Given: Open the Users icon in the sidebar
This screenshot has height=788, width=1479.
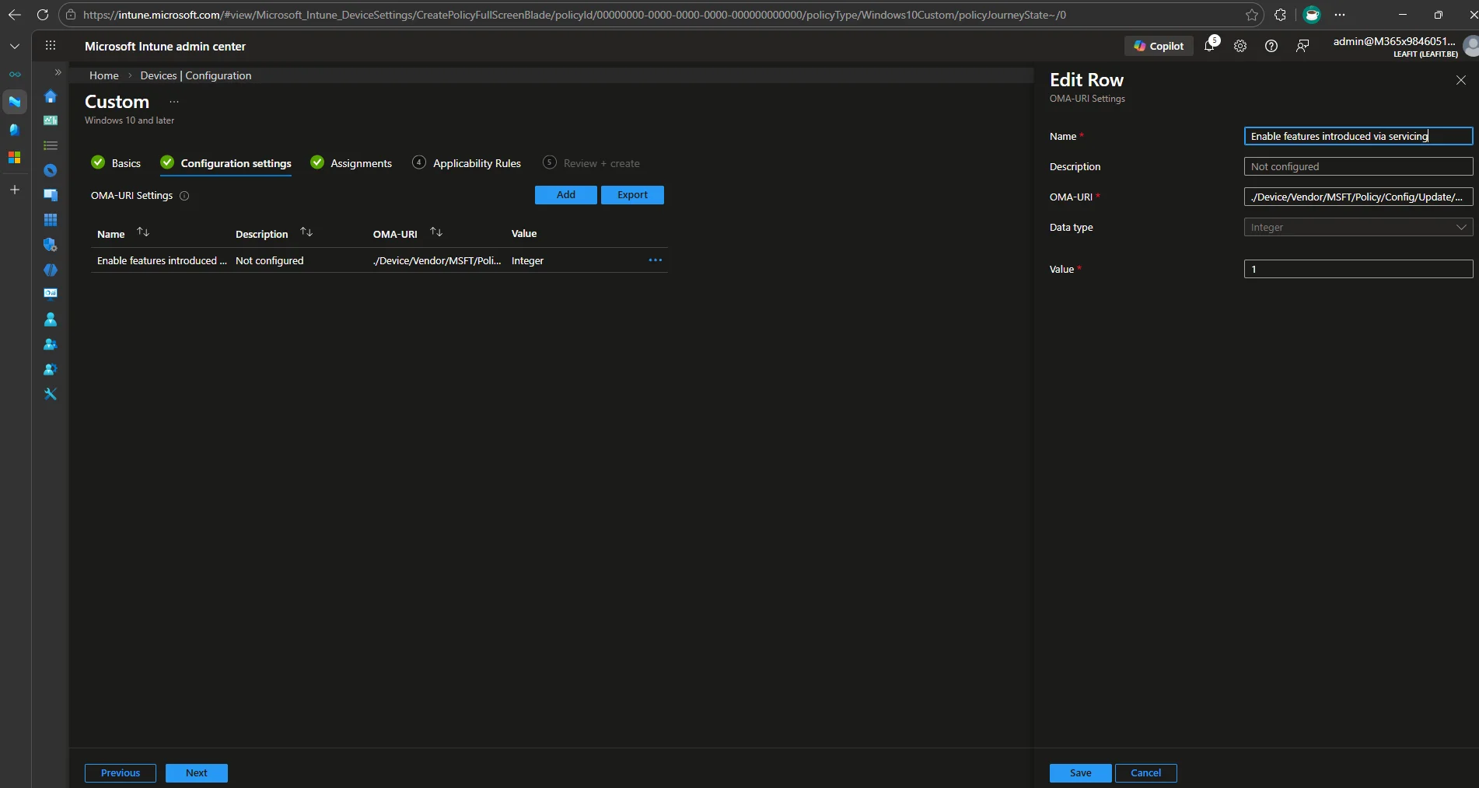Looking at the screenshot, I should [x=51, y=319].
